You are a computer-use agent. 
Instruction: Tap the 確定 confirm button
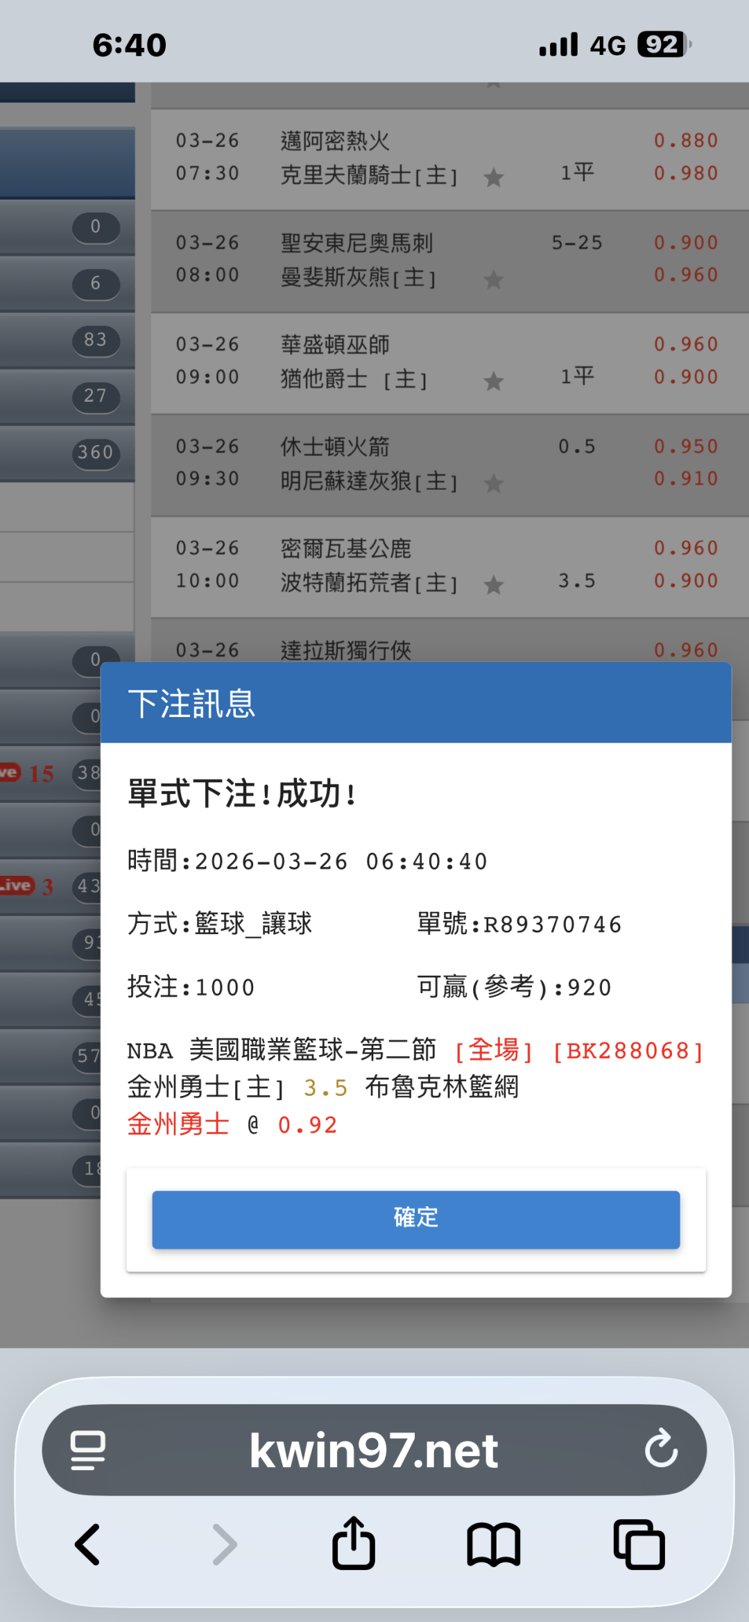(415, 1219)
